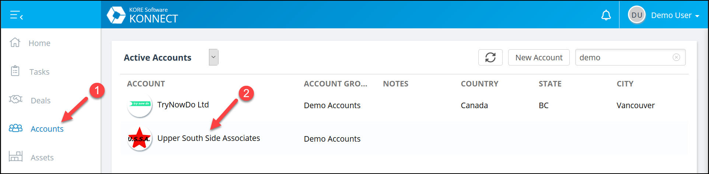The height and width of the screenshot is (174, 709).
Task: Clear the search field with X icon
Action: pos(676,57)
